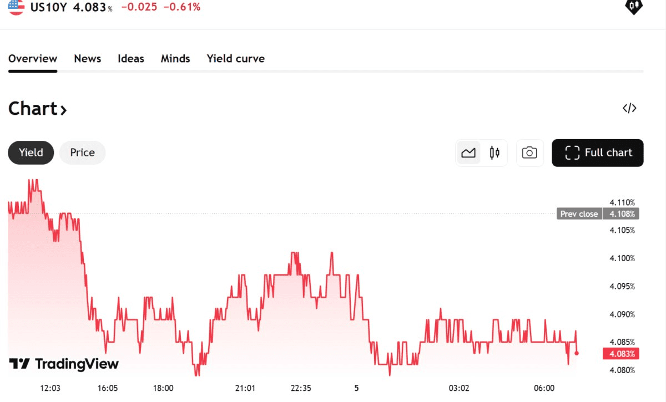Viewport: 666px width, 402px height.
Task: Expand the Chart section chevron
Action: click(63, 110)
